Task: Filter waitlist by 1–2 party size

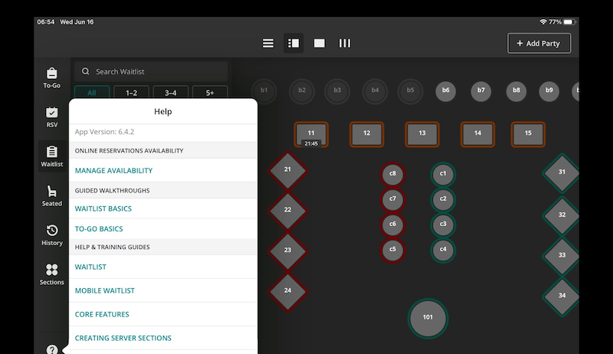Action: click(x=131, y=93)
